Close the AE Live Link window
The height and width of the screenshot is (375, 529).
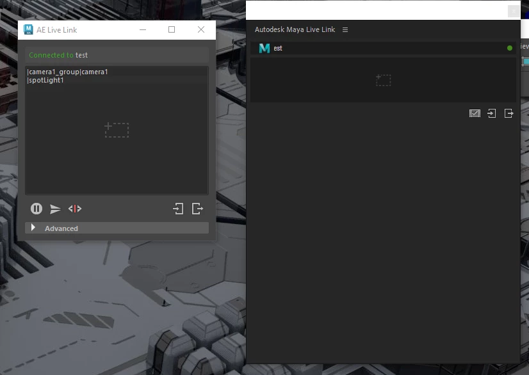(x=201, y=29)
